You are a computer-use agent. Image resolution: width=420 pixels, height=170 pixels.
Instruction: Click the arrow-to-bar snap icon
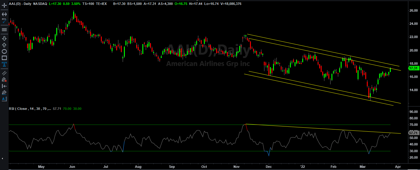tap(4, 86)
